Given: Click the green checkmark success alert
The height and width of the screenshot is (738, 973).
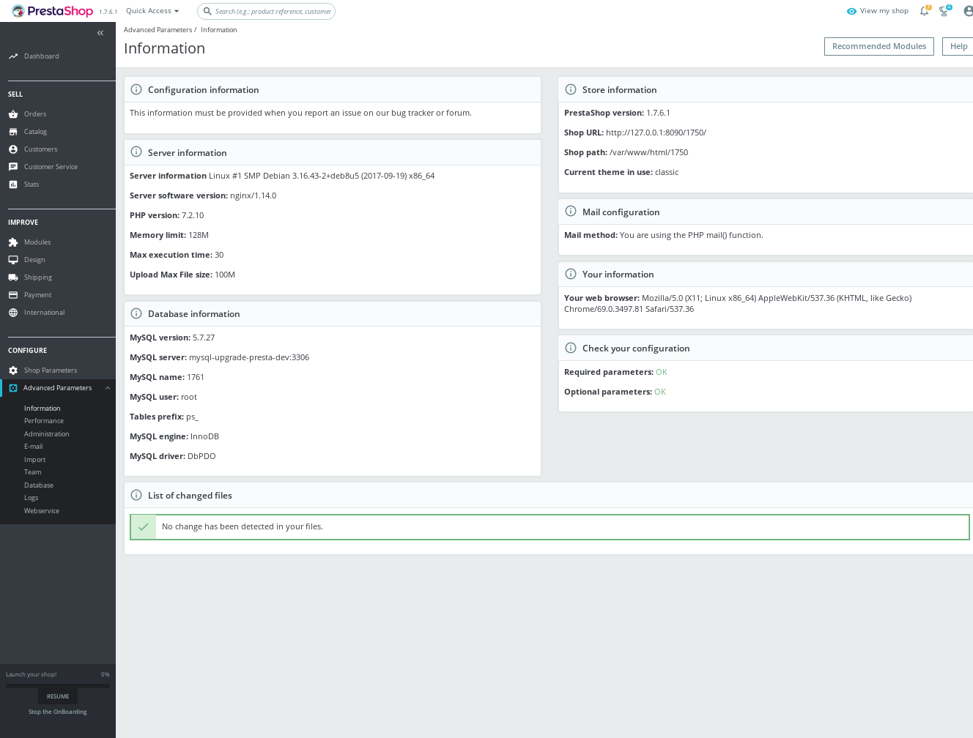Looking at the screenshot, I should [550, 527].
